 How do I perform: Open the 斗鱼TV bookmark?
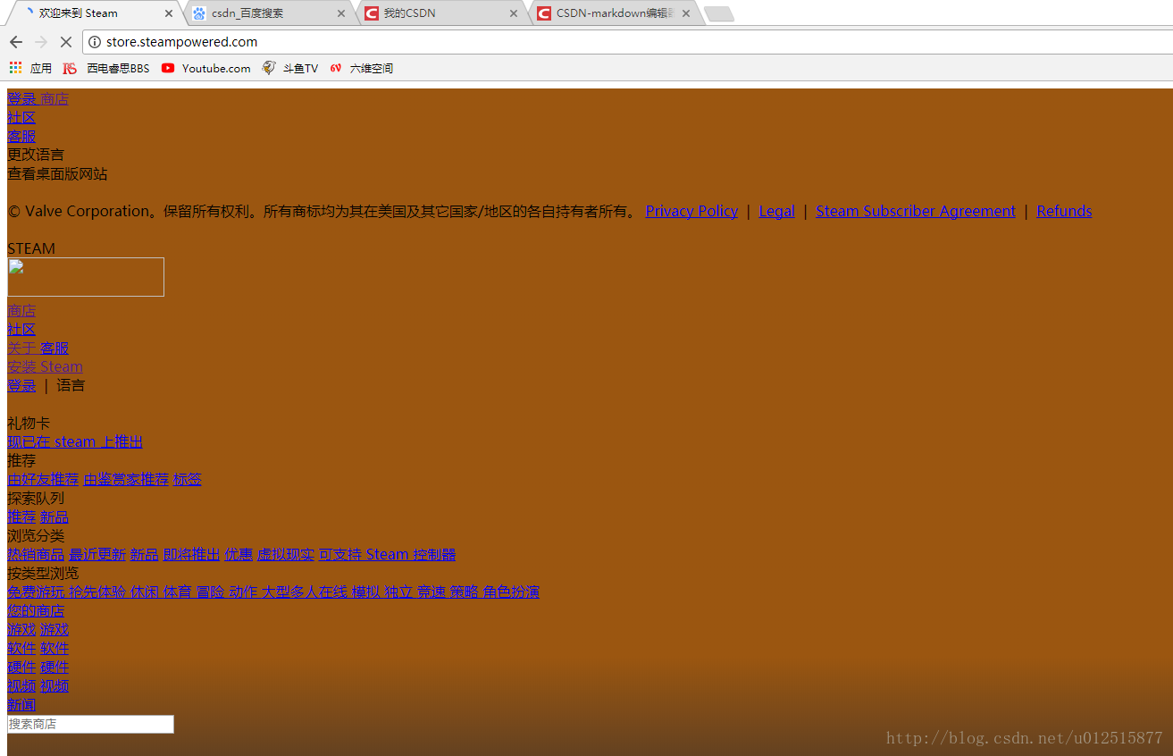(x=290, y=68)
